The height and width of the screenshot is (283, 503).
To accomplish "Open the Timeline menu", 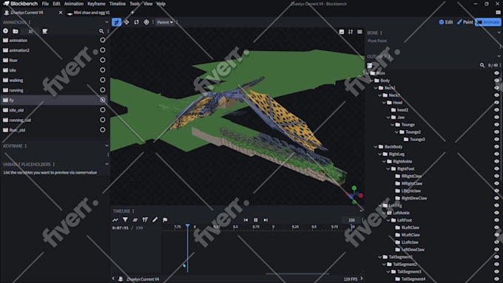I will [x=118, y=4].
